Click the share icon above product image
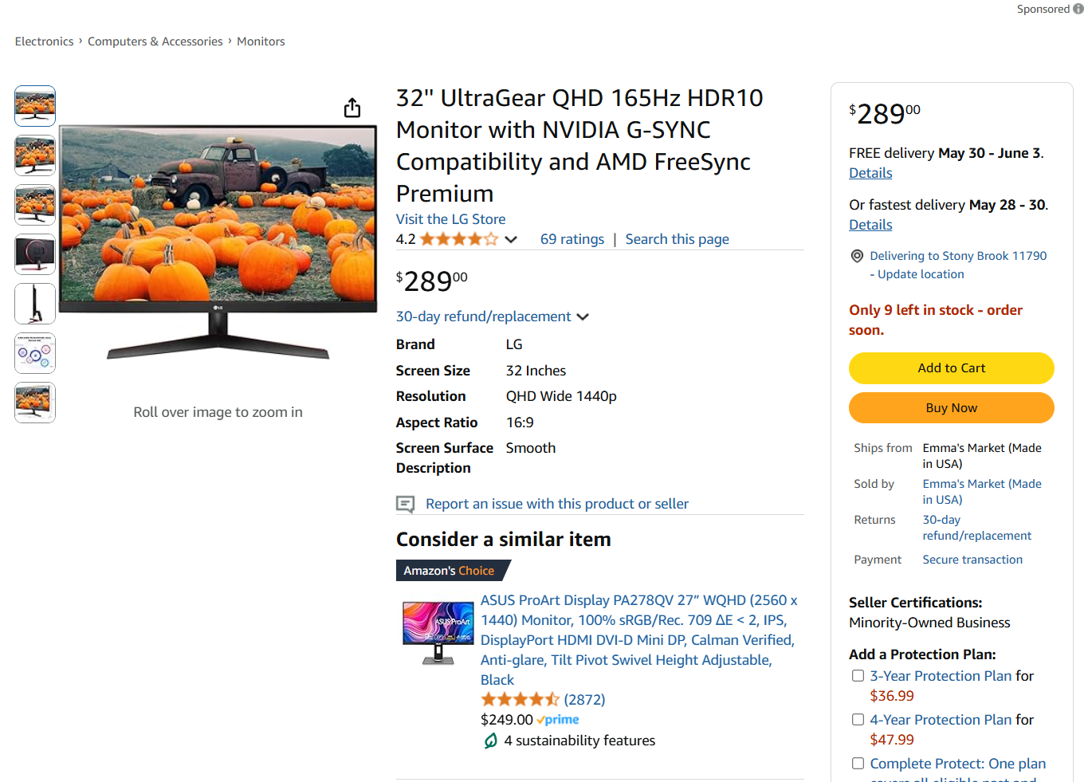The width and height of the screenshot is (1088, 782). (352, 108)
